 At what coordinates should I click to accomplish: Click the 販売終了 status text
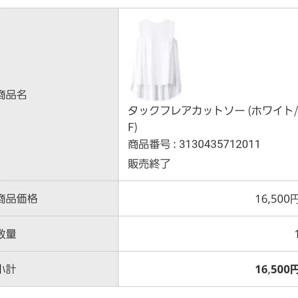[x=149, y=164]
